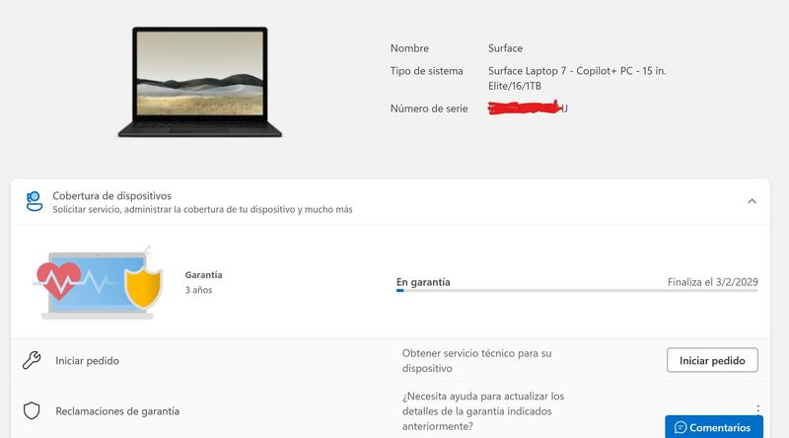Select the Iniciar pedido row label

click(x=87, y=361)
